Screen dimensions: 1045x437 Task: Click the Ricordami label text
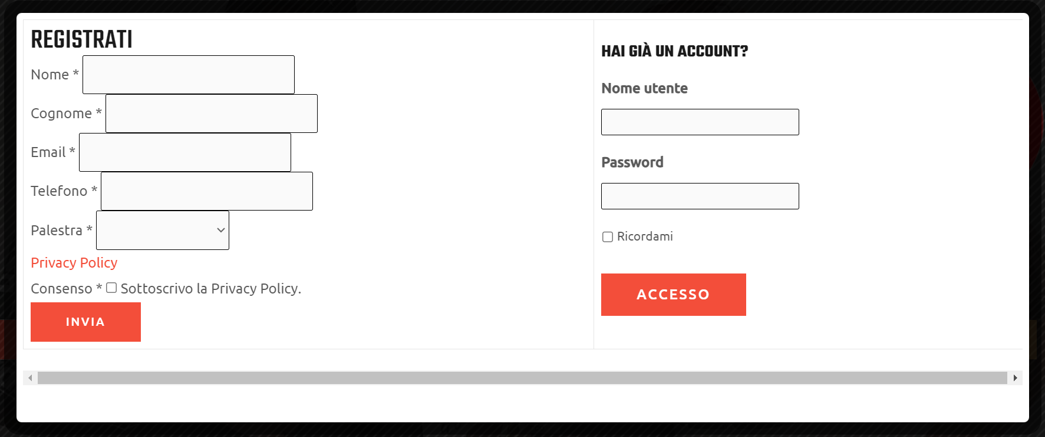pos(645,236)
